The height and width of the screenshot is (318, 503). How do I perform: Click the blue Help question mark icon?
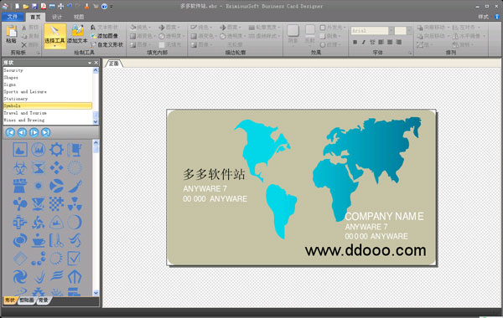104,6
